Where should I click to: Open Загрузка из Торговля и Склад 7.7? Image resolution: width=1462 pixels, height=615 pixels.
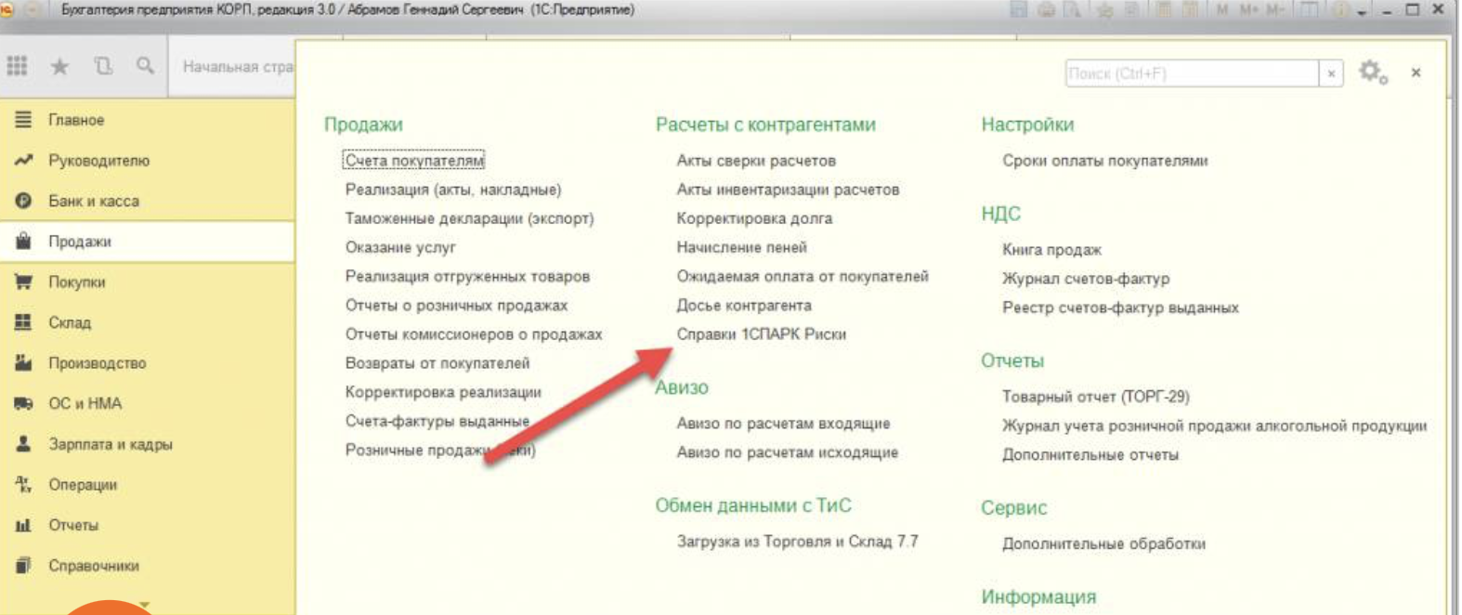point(797,542)
